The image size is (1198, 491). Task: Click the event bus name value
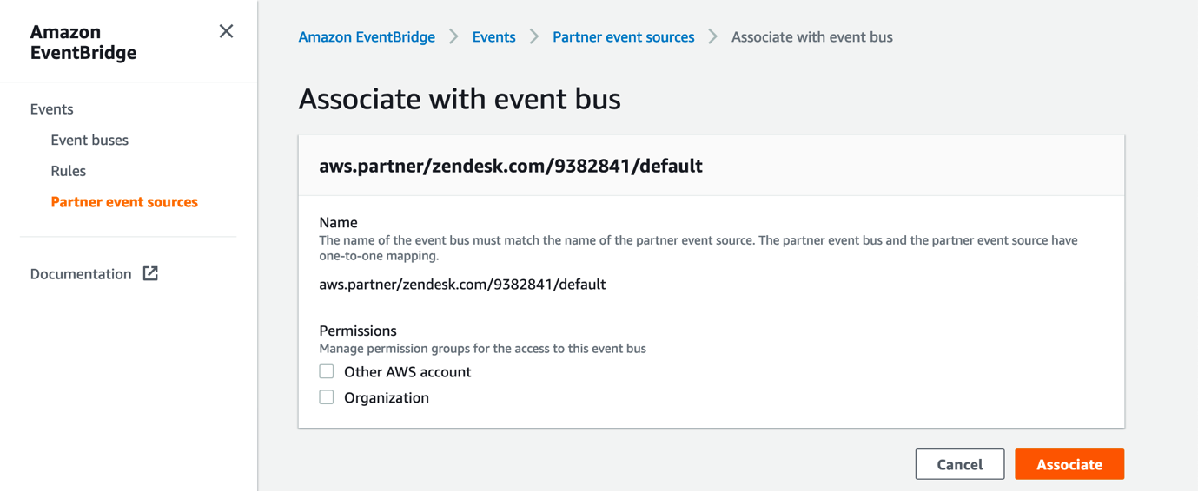click(462, 285)
